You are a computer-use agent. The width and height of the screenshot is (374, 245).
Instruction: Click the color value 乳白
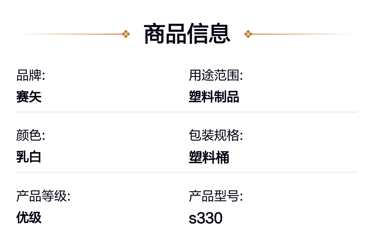coord(29,157)
